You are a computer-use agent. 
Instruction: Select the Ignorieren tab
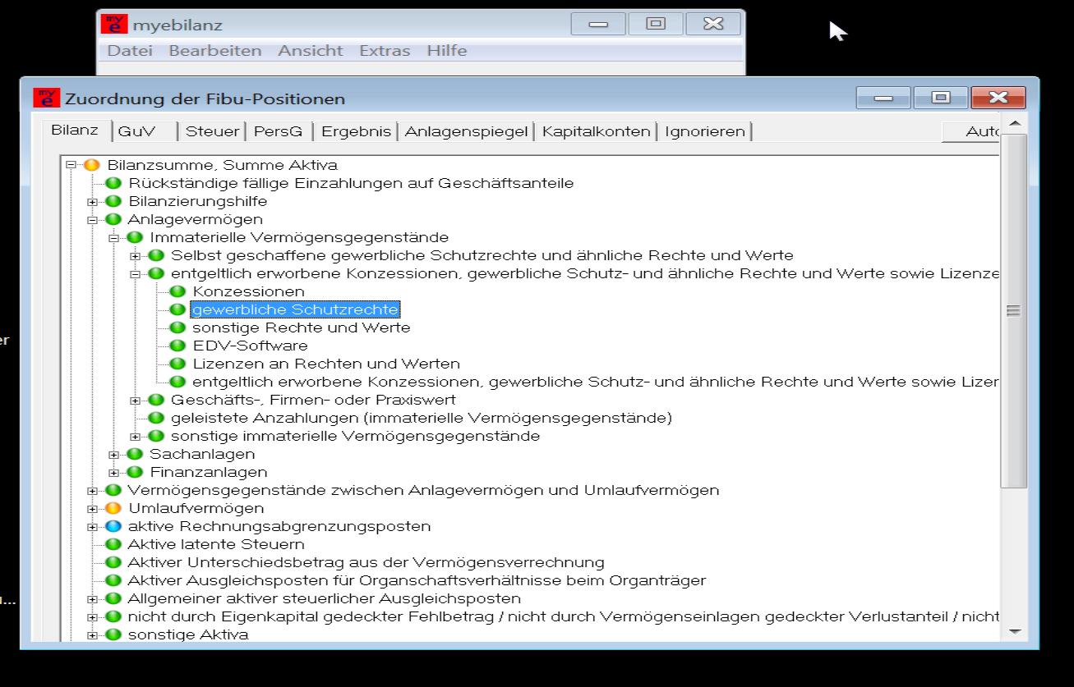pyautogui.click(x=705, y=131)
